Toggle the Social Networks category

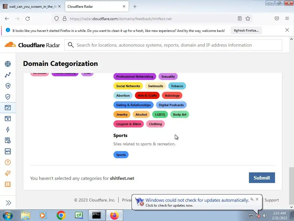[128, 86]
